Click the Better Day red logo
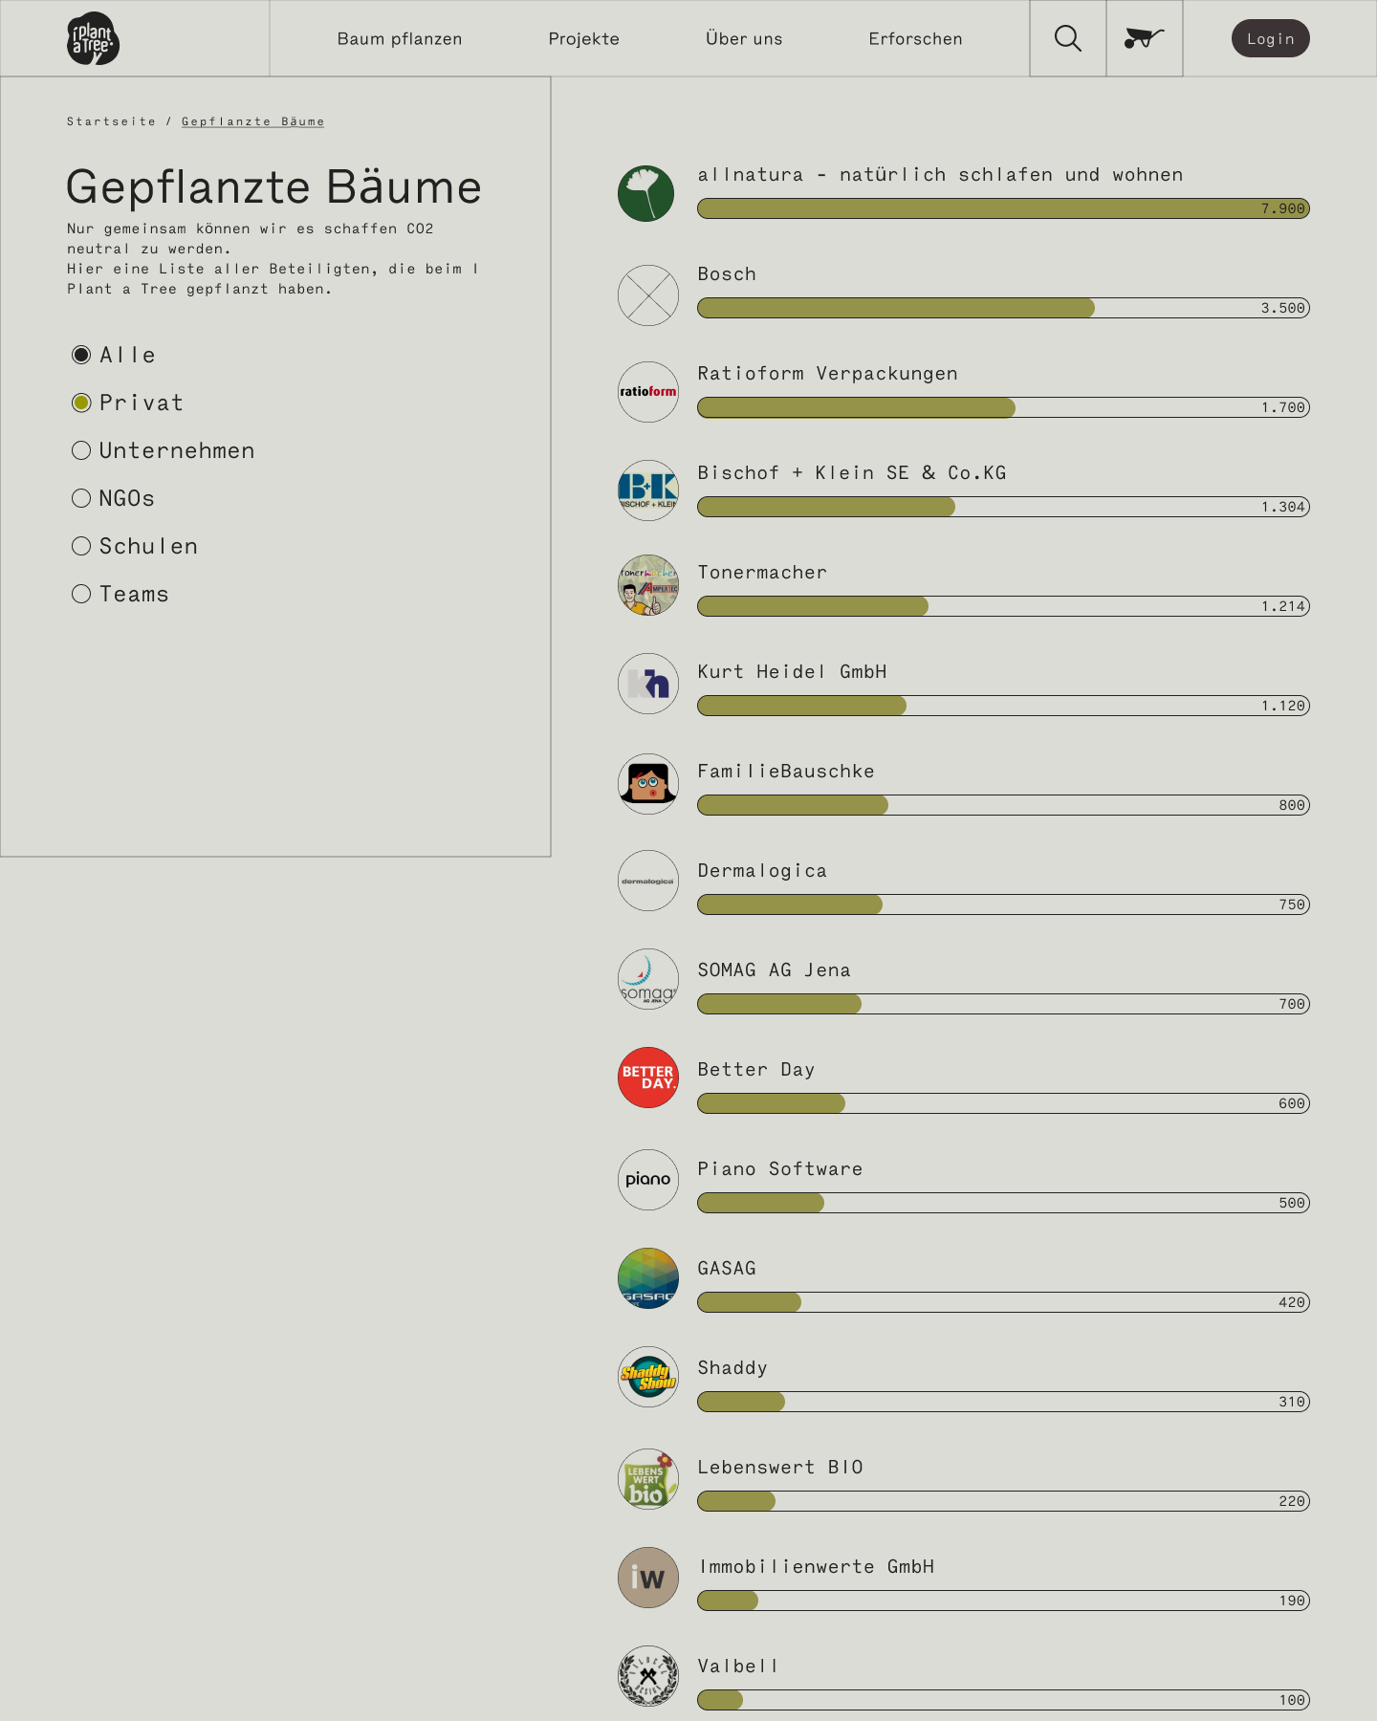This screenshot has height=1721, width=1377. click(x=648, y=1078)
